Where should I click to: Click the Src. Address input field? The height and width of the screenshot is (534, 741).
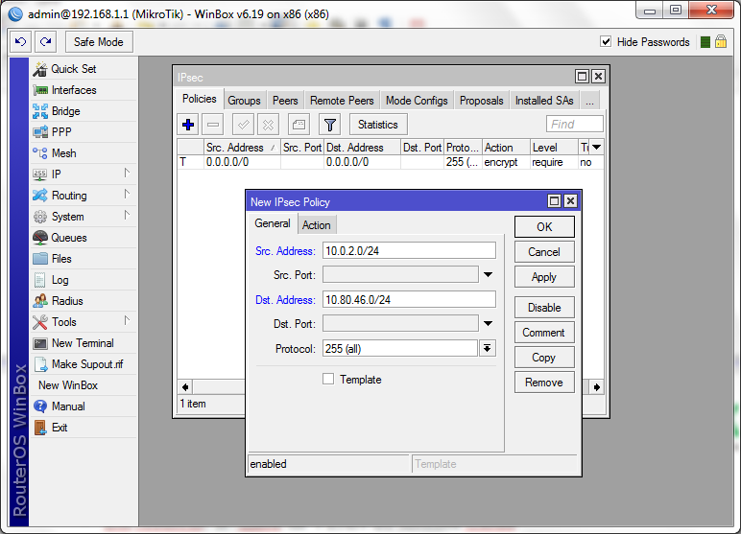tap(409, 251)
